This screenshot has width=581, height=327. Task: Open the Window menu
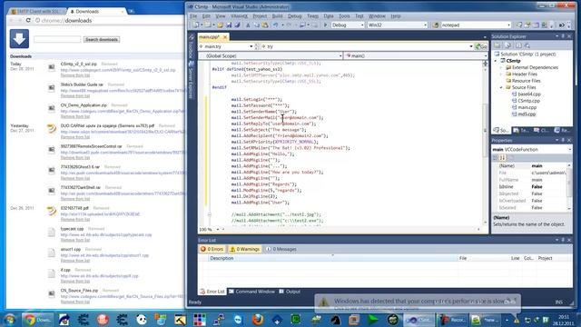[x=377, y=16]
